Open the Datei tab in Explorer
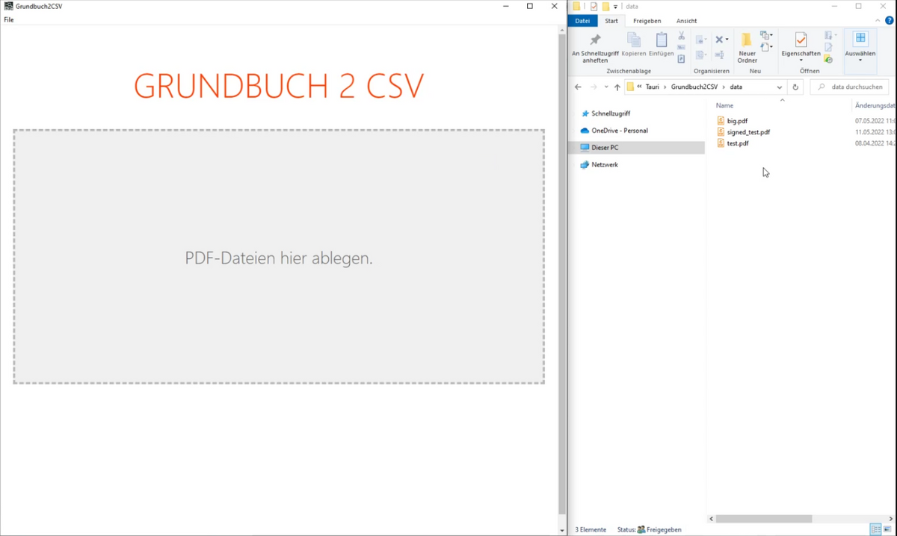The width and height of the screenshot is (897, 536). 582,21
